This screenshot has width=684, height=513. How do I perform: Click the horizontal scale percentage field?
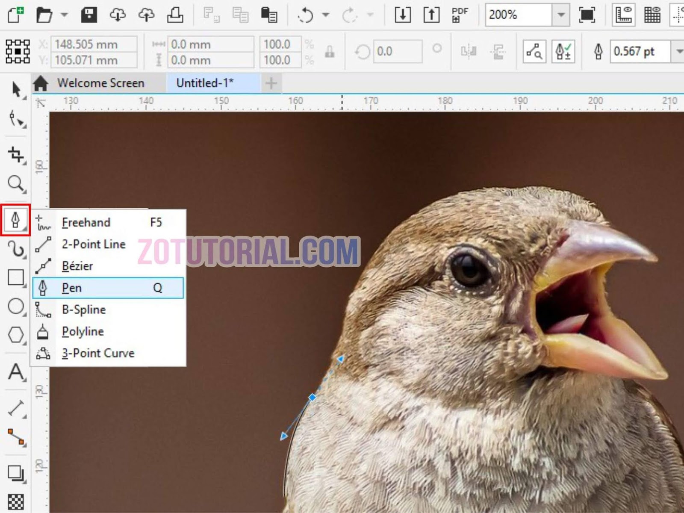coord(280,44)
